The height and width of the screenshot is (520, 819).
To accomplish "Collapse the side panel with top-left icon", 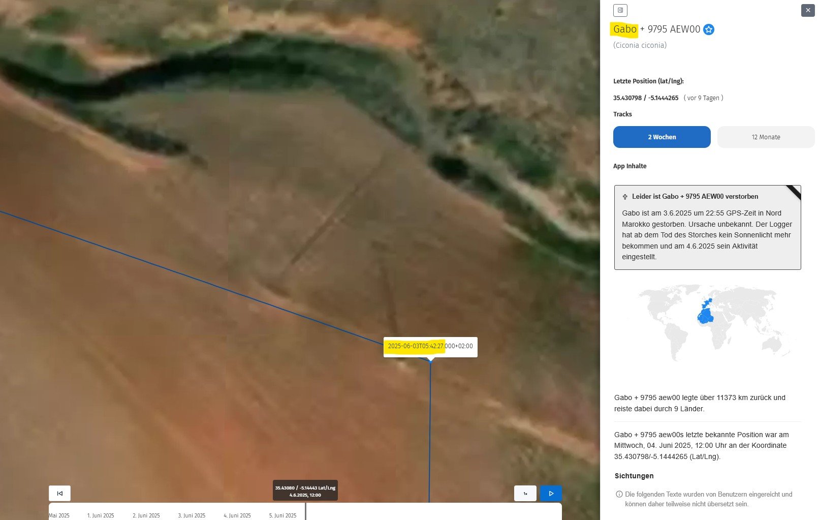I will pos(620,10).
